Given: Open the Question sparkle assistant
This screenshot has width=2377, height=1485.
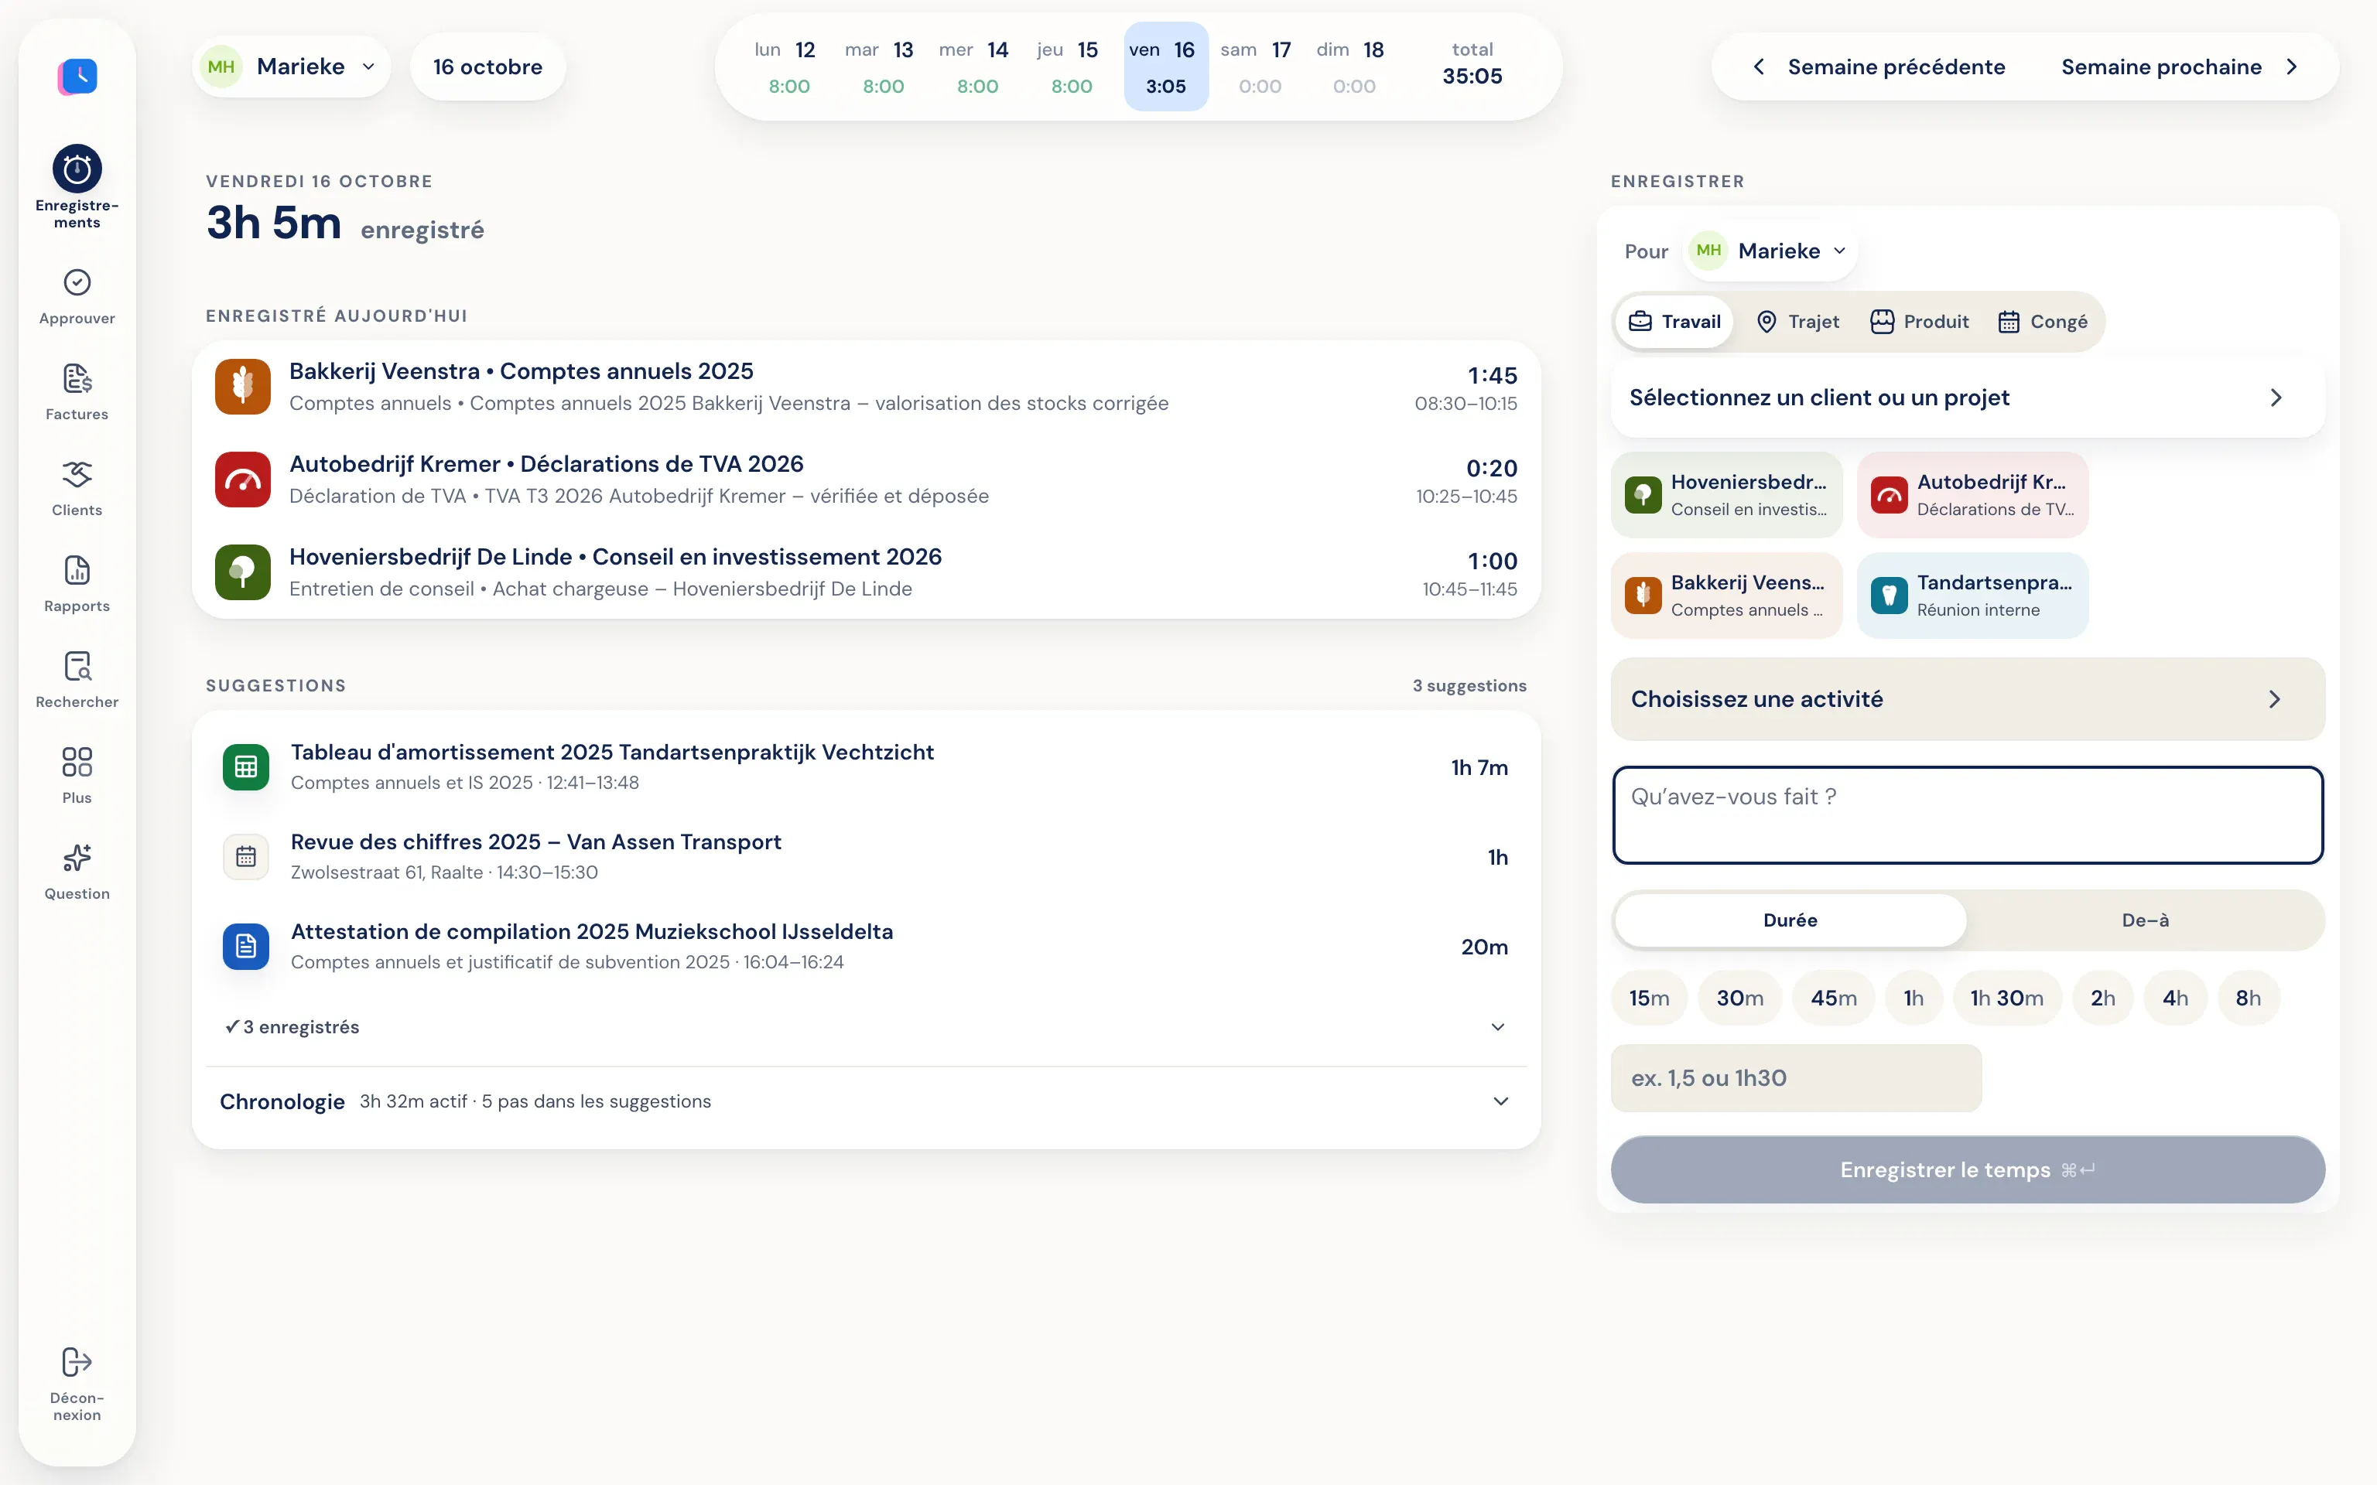Looking at the screenshot, I should pyautogui.click(x=77, y=872).
